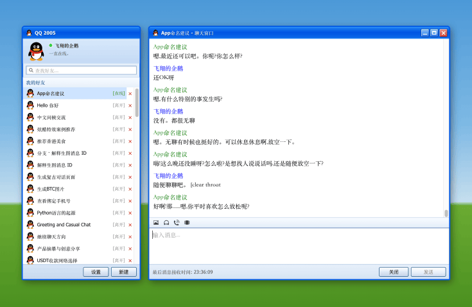472x307 pixels.
Task: Select the 中文问候交流 conversation
Action: 74,118
